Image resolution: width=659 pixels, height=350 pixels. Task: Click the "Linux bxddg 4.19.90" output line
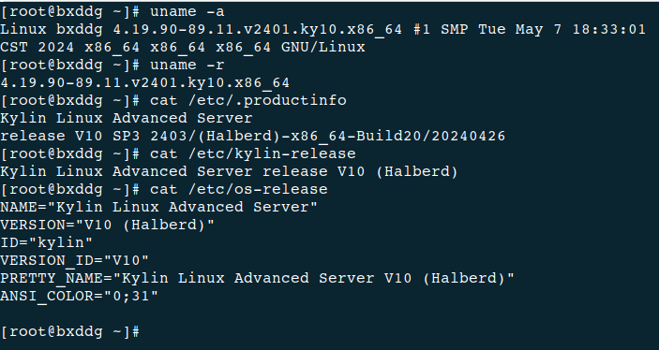pyautogui.click(x=322, y=29)
